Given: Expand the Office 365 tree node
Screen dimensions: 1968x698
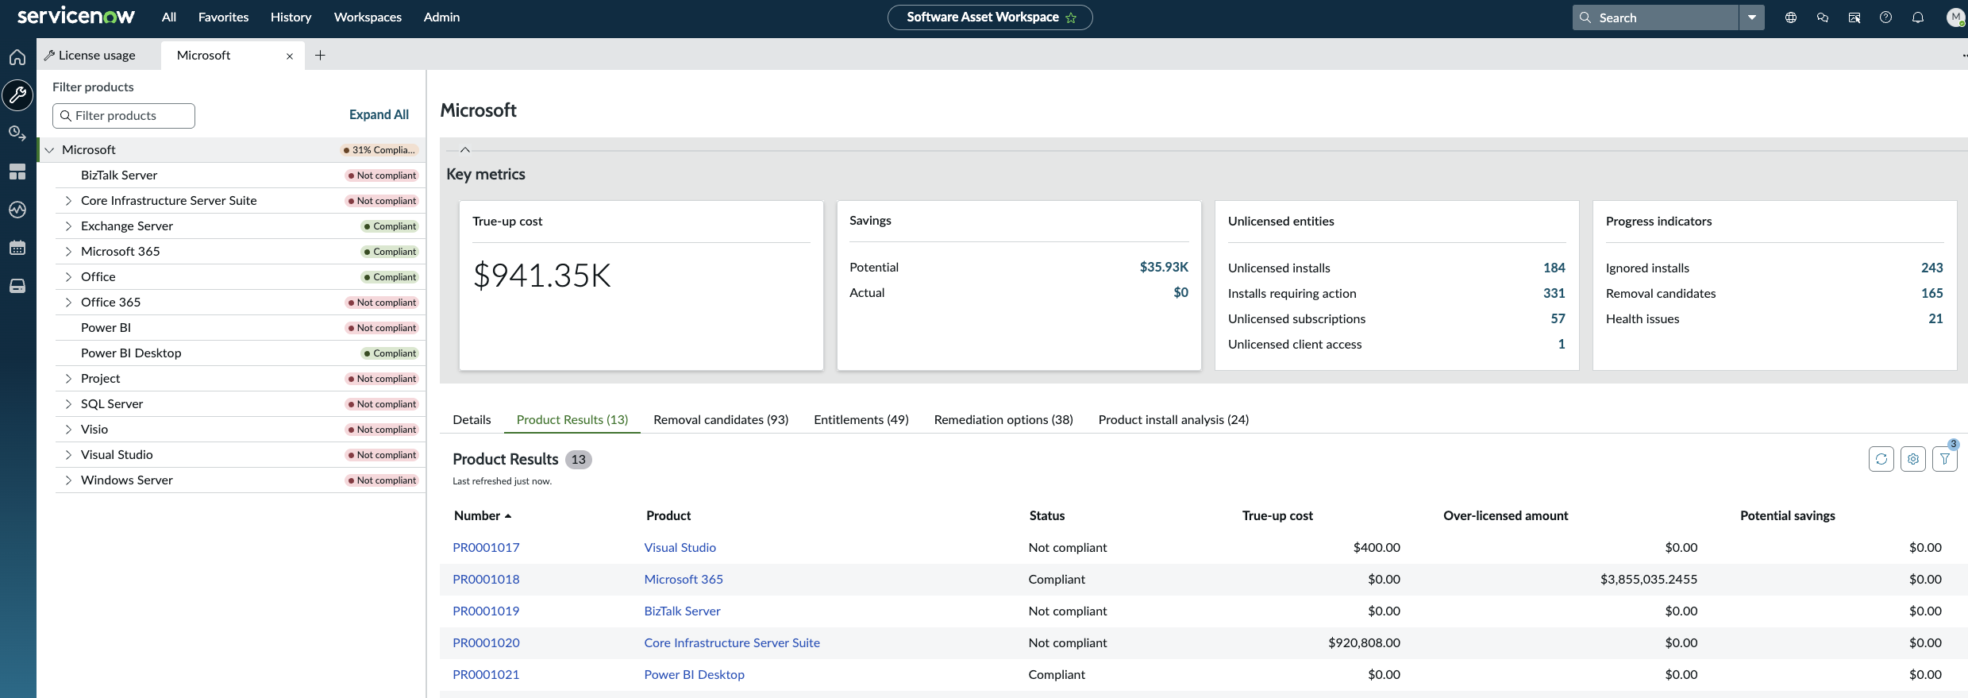Looking at the screenshot, I should [68, 303].
